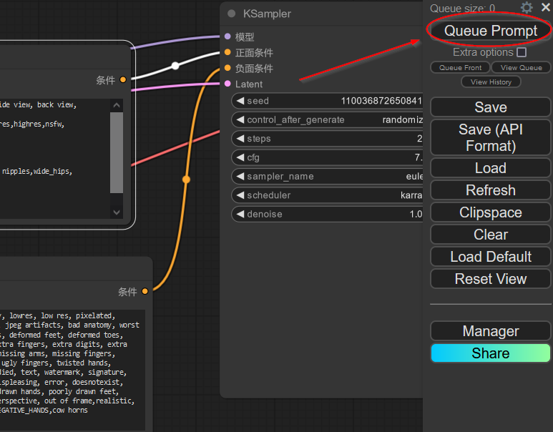553x432 pixels.
Task: Click the 模型 input socket on KSampler
Action: [227, 36]
